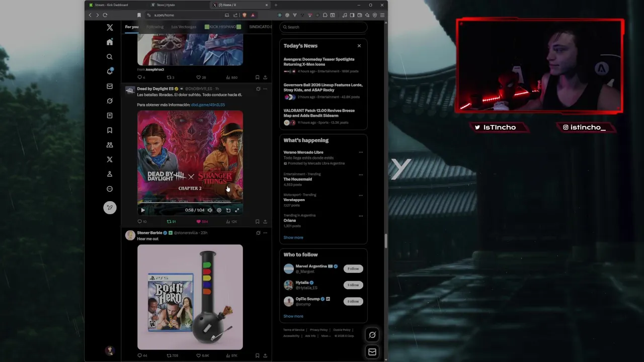Mute the Dead by Daylight video
The height and width of the screenshot is (362, 644).
point(210,210)
